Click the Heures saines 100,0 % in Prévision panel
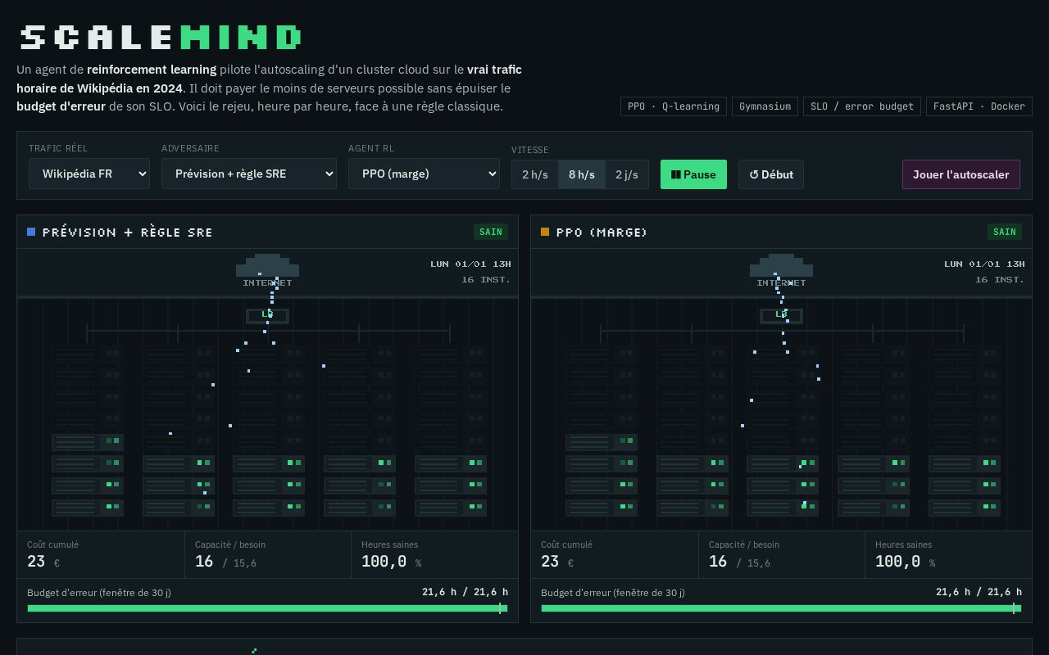1049x655 pixels. pos(391,562)
